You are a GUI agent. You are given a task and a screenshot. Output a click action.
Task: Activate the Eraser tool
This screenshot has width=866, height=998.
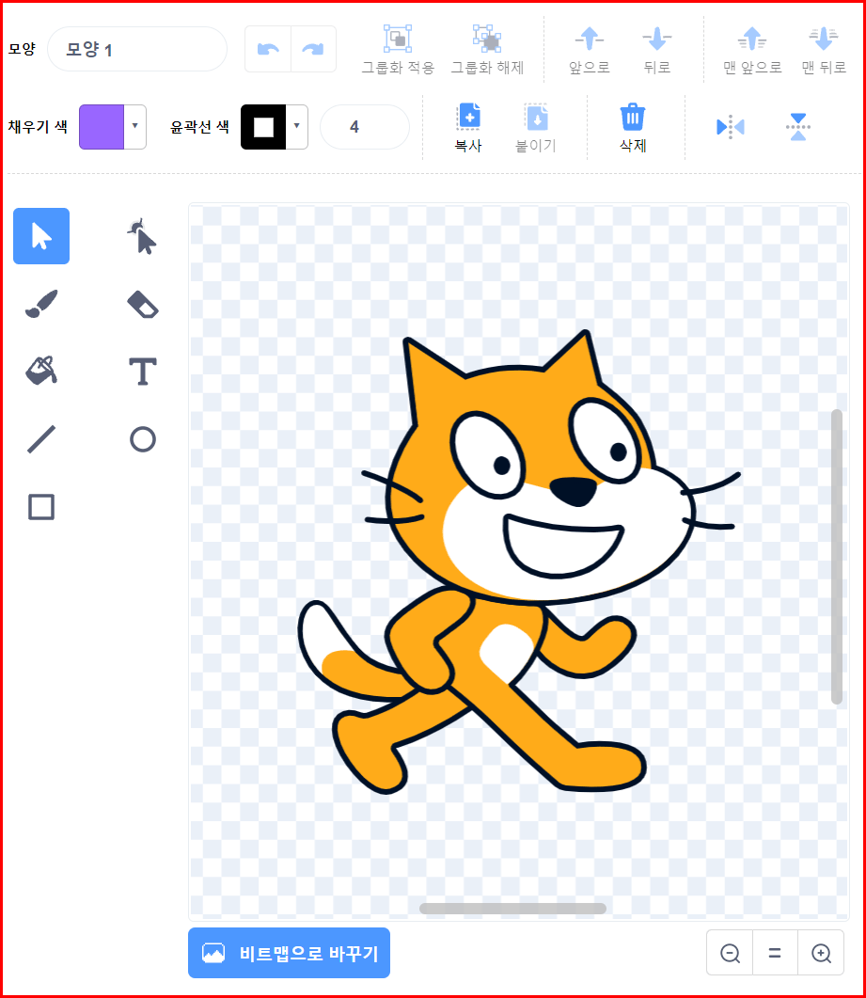[x=142, y=304]
